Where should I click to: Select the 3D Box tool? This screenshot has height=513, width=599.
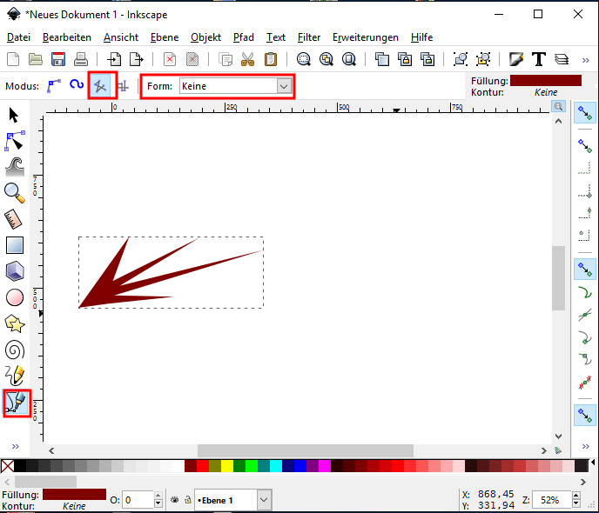point(15,271)
